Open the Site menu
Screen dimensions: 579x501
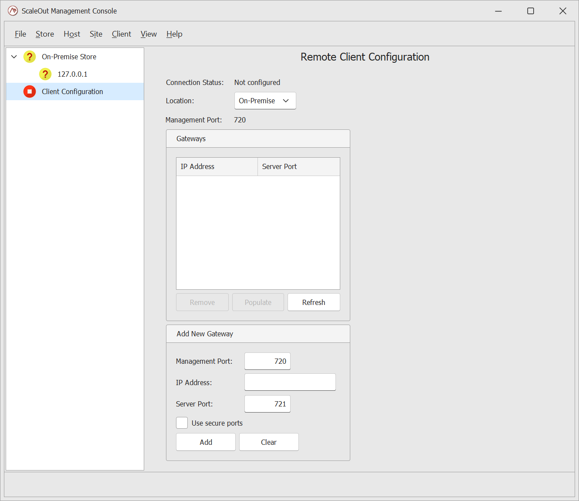(96, 34)
